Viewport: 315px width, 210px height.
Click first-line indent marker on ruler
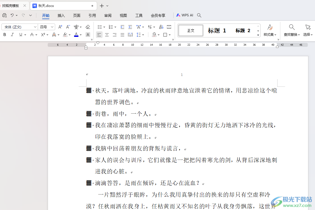[x=98, y=43]
